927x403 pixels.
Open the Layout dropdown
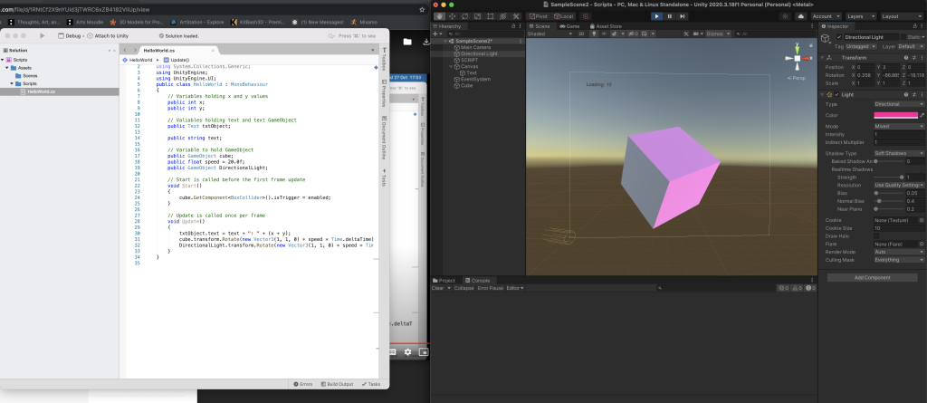901,16
